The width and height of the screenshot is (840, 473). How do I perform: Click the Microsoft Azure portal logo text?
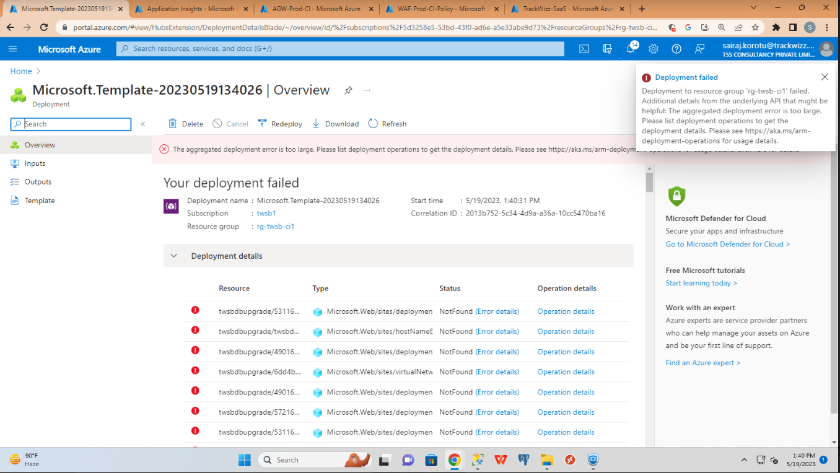69,49
